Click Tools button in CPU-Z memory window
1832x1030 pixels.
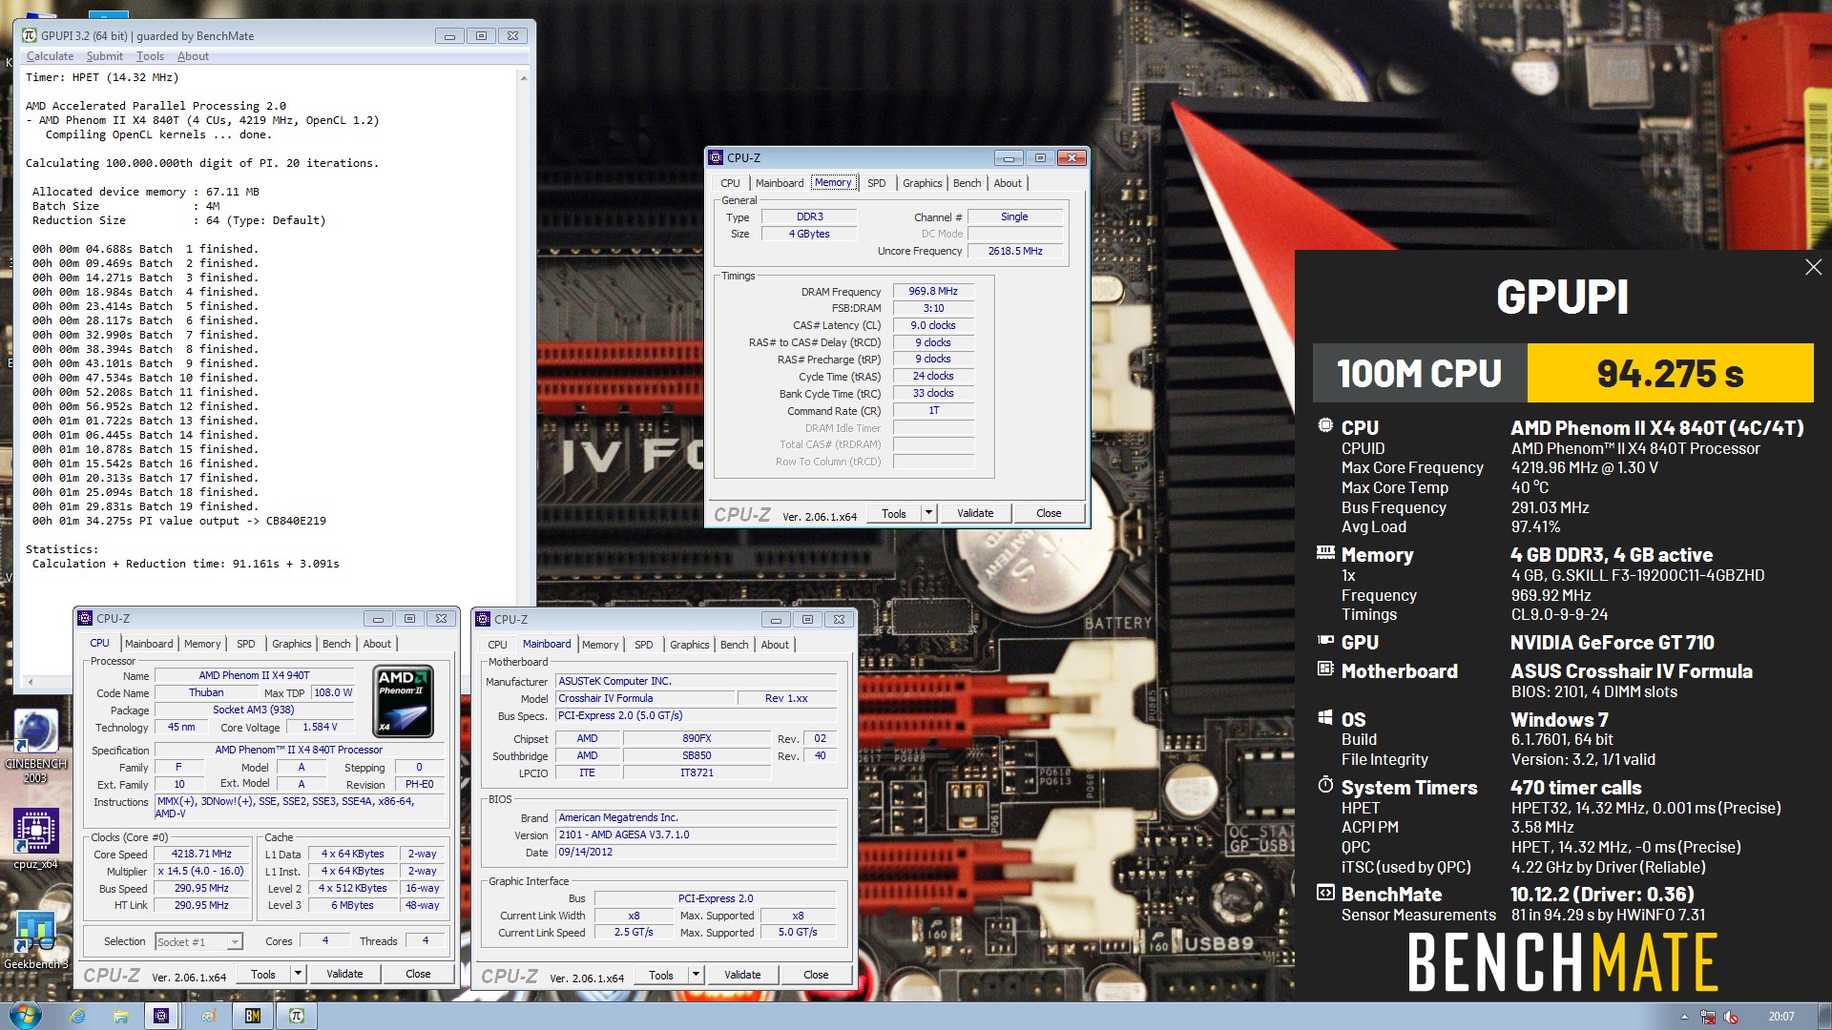click(894, 513)
